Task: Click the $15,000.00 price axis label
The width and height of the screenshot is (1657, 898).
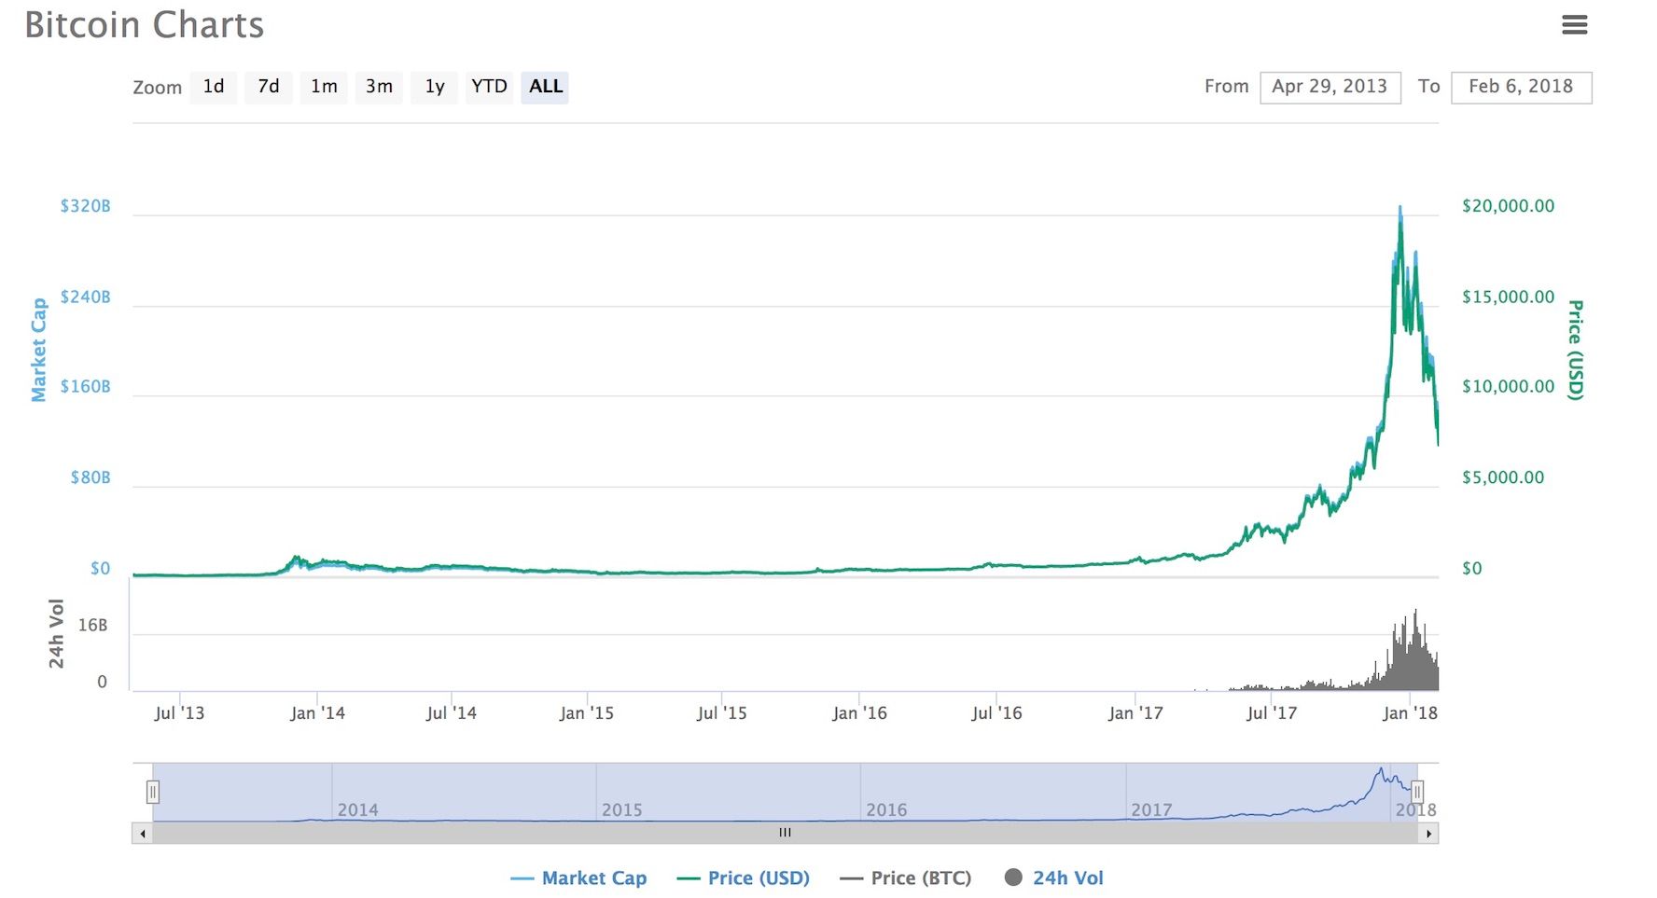Action: click(x=1508, y=297)
